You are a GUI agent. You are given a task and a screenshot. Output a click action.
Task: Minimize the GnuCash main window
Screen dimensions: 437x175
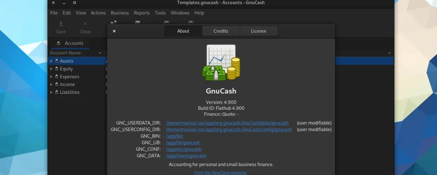pos(64,3)
